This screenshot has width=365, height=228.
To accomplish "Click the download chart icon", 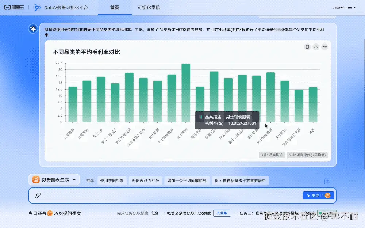I will pos(316,47).
